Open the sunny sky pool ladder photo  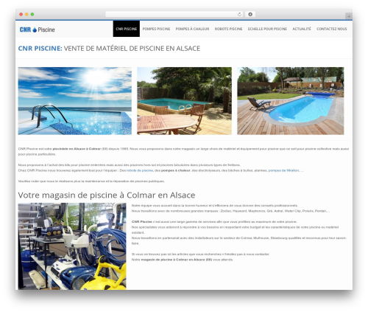tap(75, 101)
